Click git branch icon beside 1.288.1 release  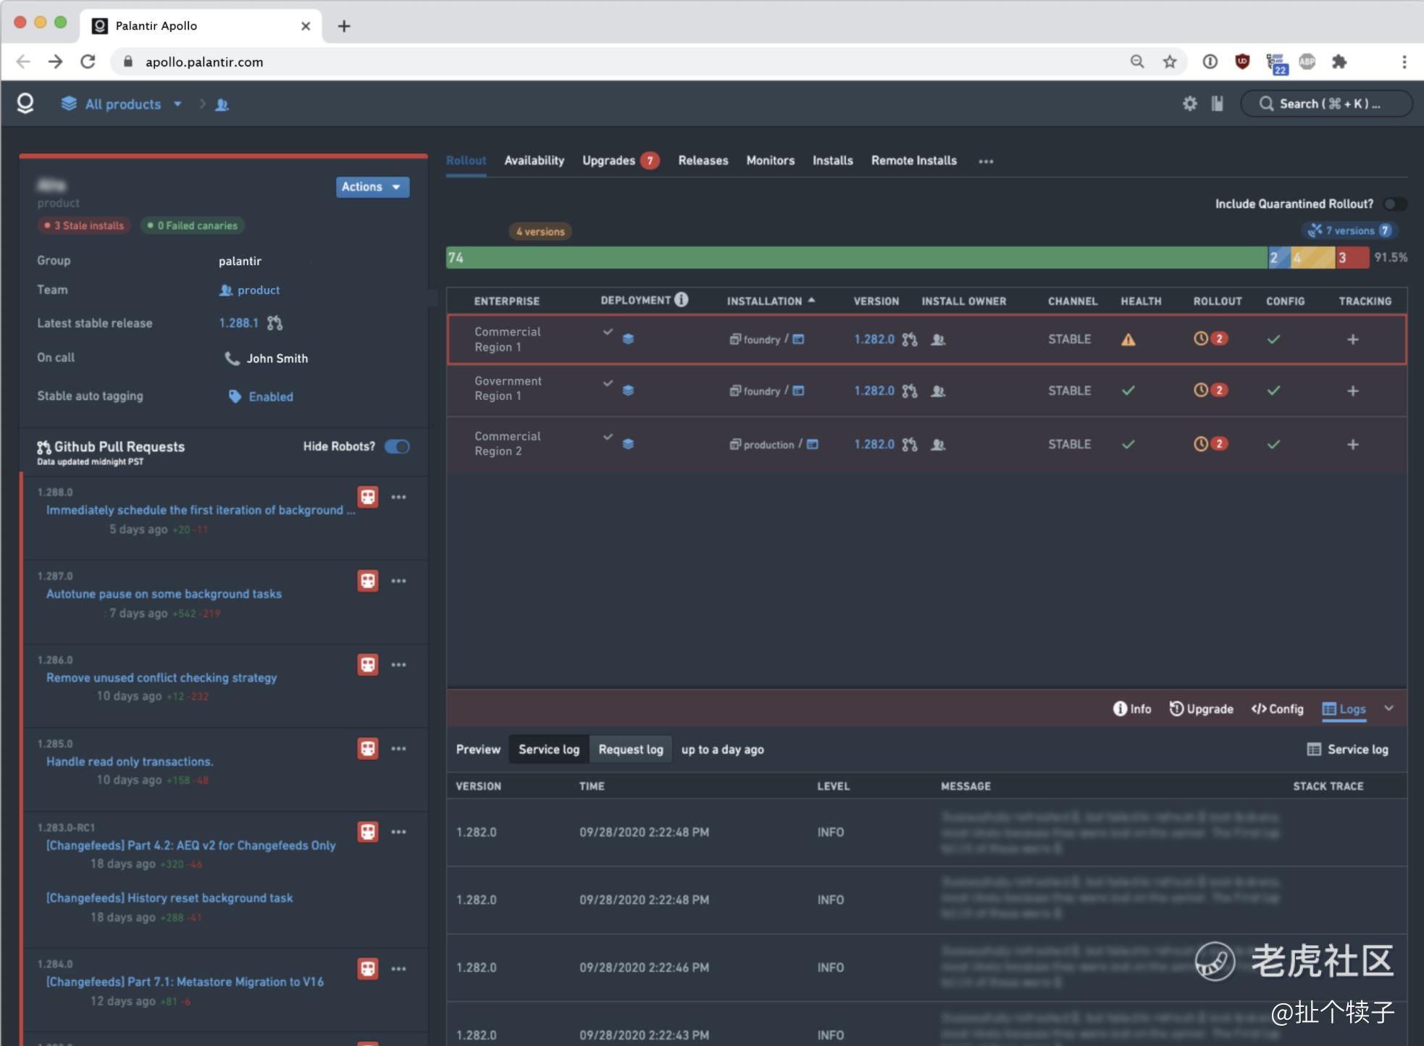(275, 323)
